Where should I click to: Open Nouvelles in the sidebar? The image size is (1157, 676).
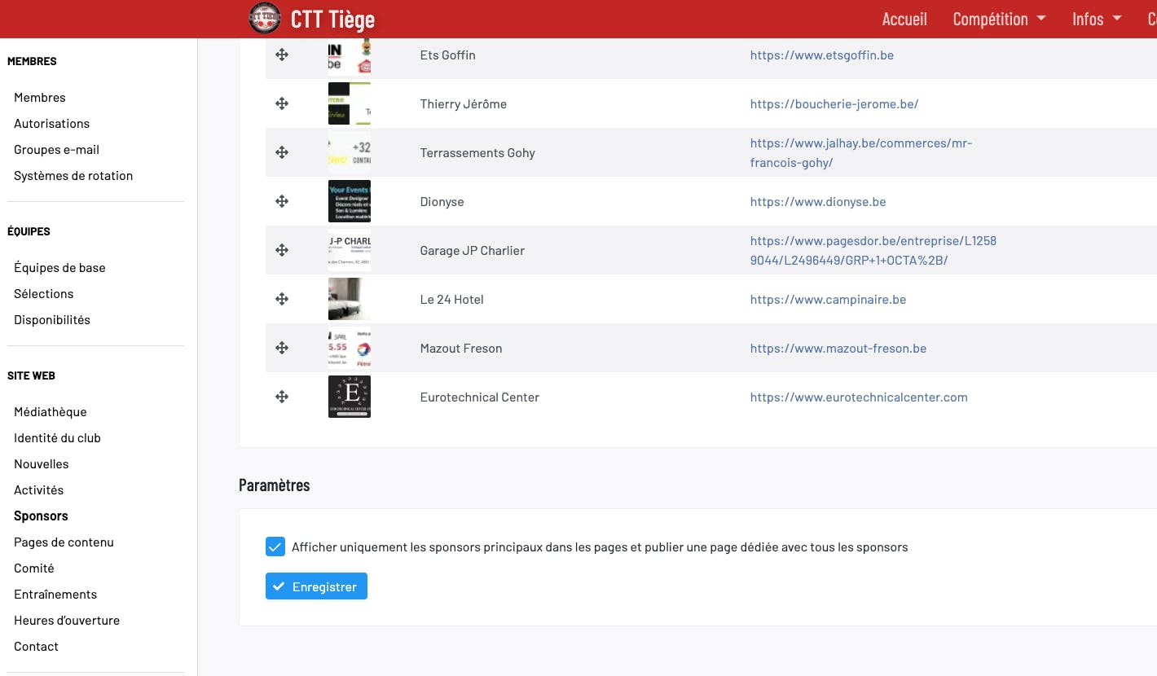pyautogui.click(x=42, y=464)
